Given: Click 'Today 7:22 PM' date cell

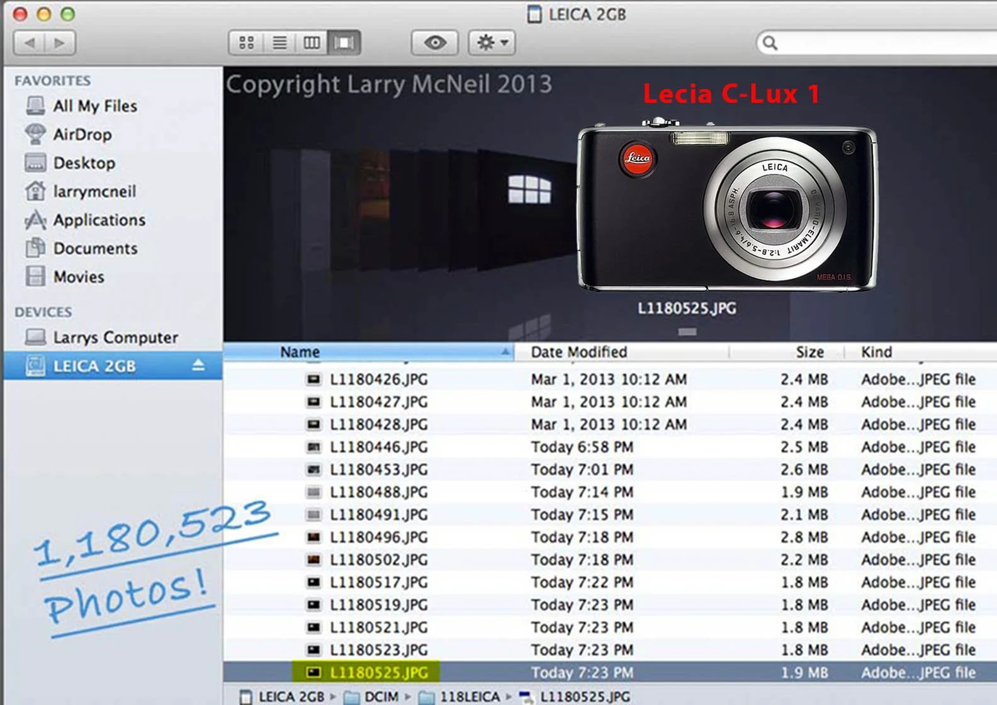Looking at the screenshot, I should click(x=582, y=582).
